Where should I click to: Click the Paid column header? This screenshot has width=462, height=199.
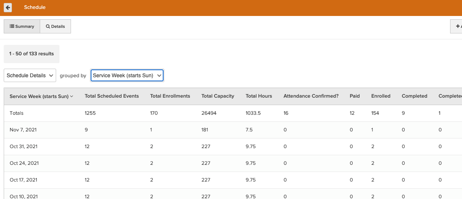tap(355, 96)
